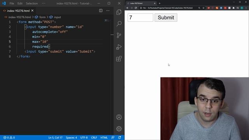Change end of line sequence CRLF
Screen dimensions: 249x140
coord(94,138)
